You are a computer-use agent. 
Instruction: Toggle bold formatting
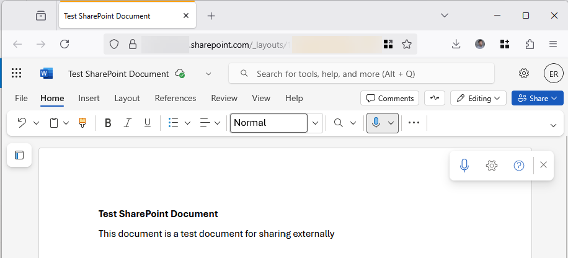coord(108,123)
